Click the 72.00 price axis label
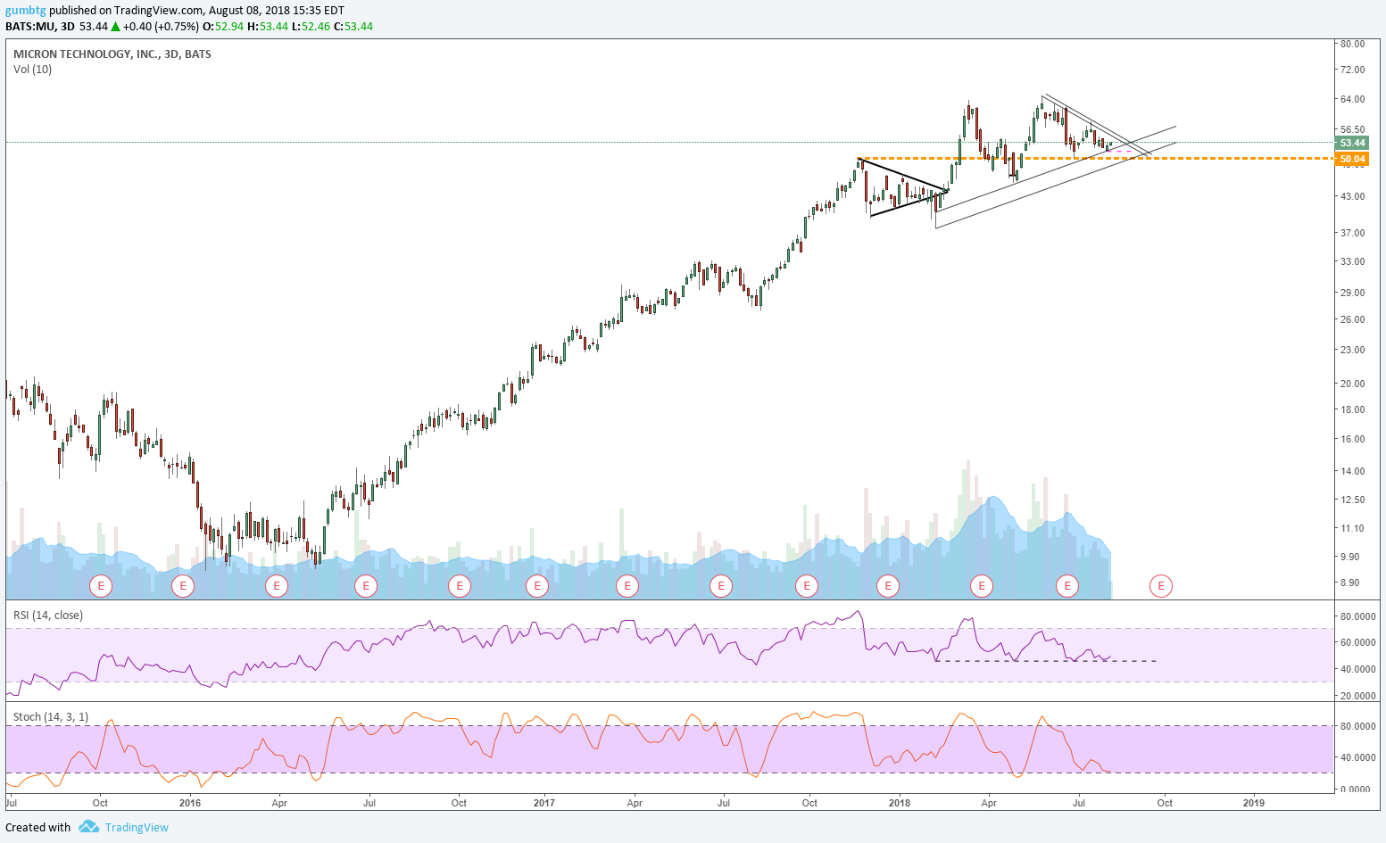The width and height of the screenshot is (1386, 843). tap(1352, 70)
